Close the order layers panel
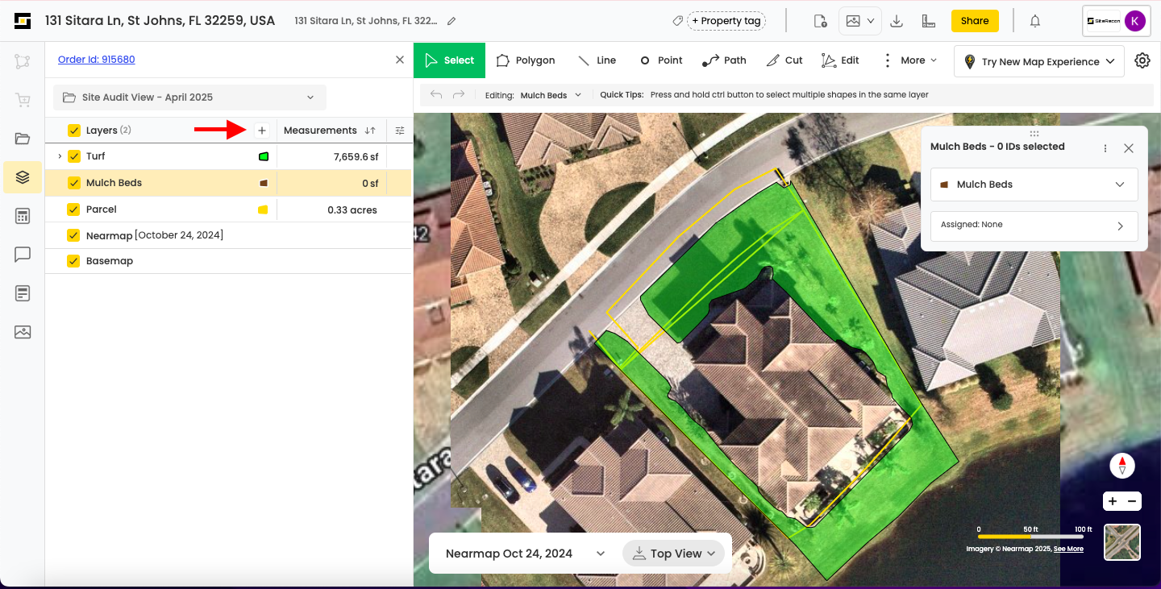The image size is (1161, 589). (x=400, y=60)
